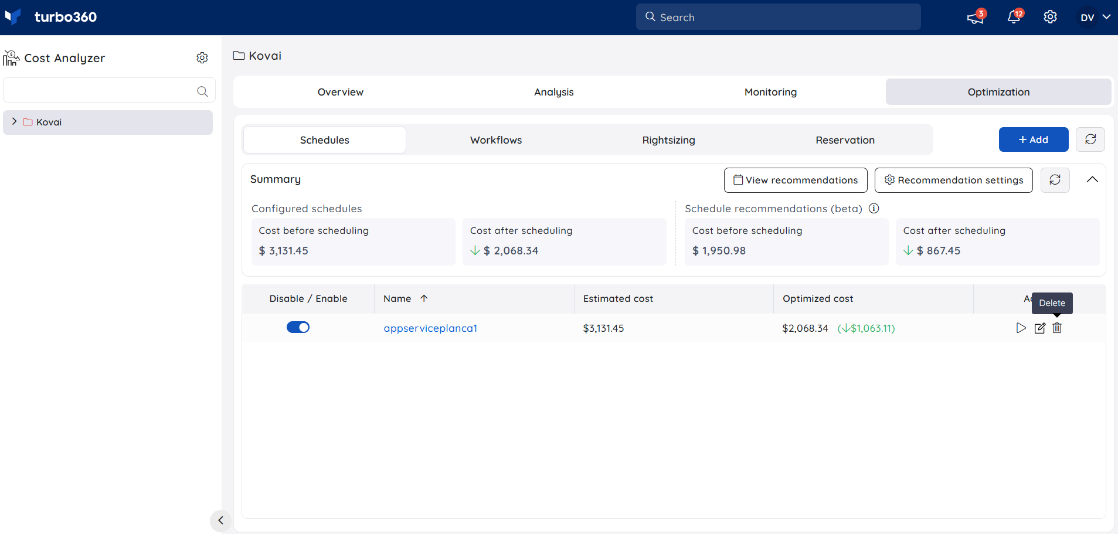1118x534 pixels.
Task: Sort by Name column arrow
Action: tap(424, 298)
